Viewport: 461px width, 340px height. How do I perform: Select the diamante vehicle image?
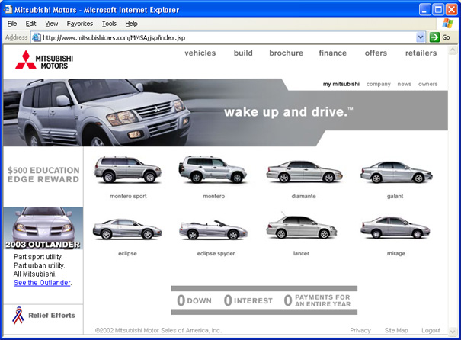pyautogui.click(x=304, y=172)
